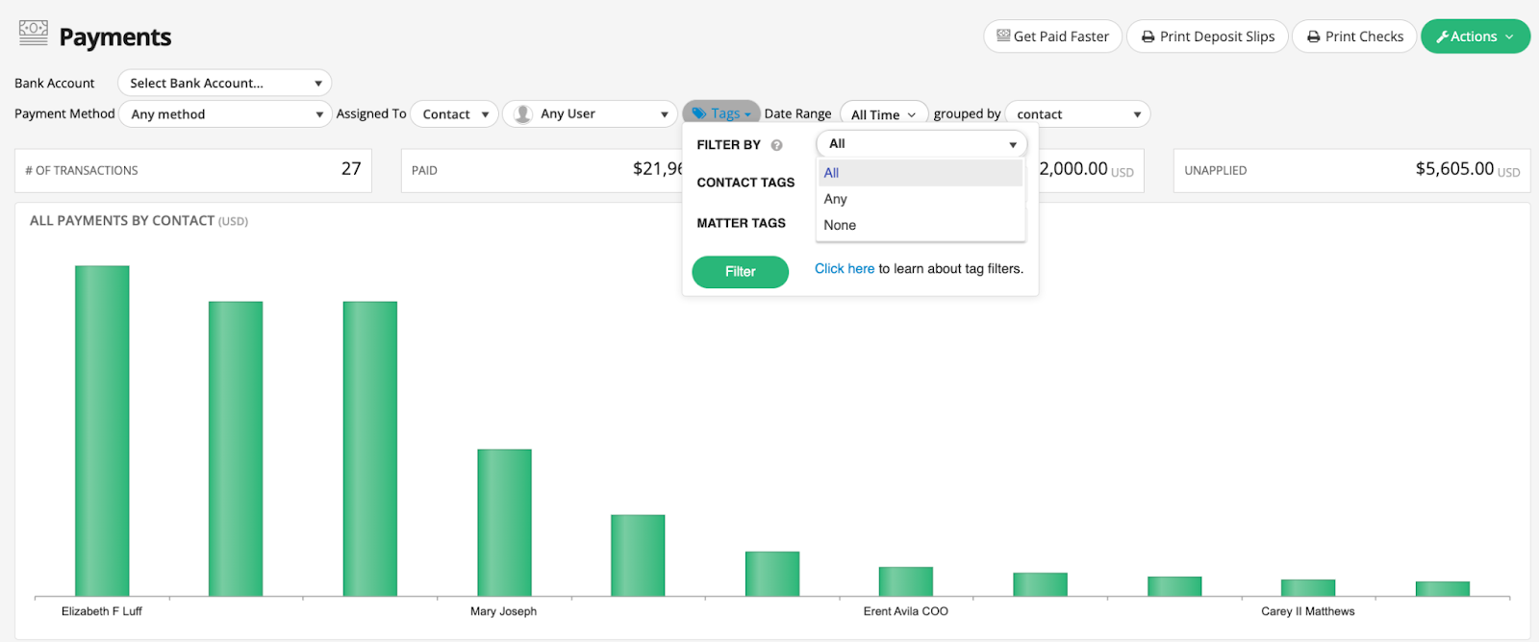This screenshot has width=1539, height=642.
Task: Click the help icon next to Filter By
Action: coord(776,145)
